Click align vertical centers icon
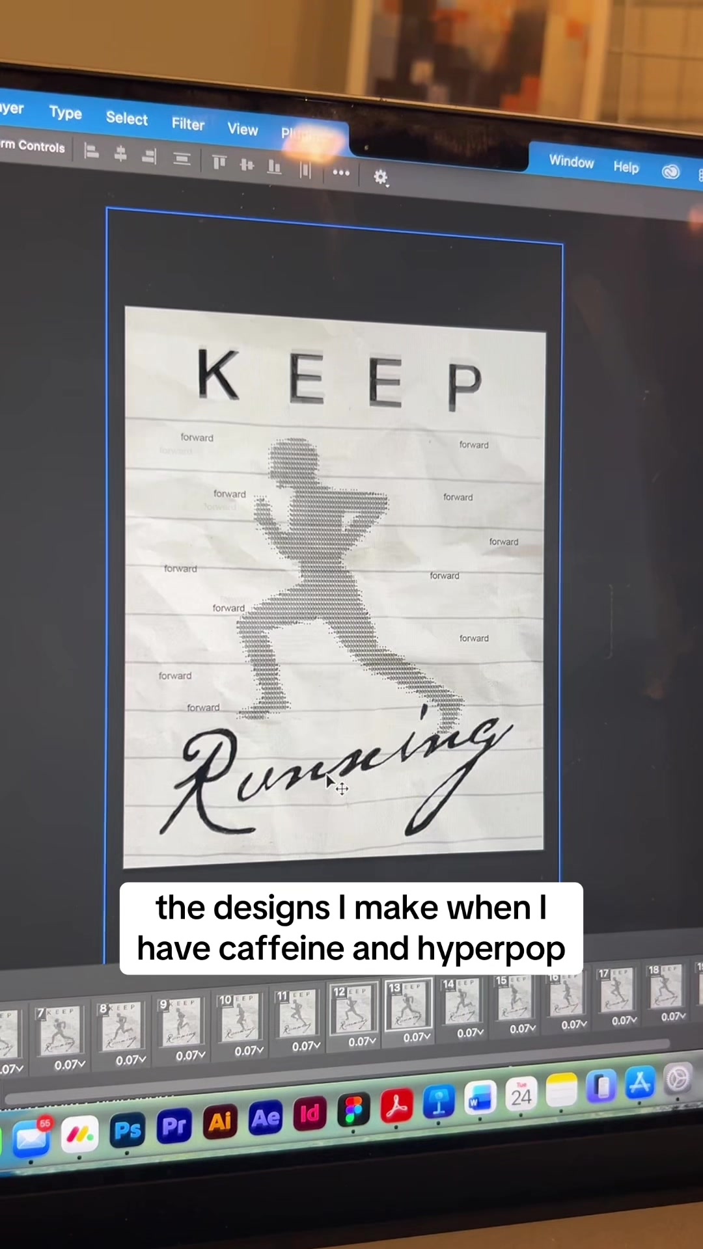This screenshot has width=703, height=1249. (x=247, y=165)
